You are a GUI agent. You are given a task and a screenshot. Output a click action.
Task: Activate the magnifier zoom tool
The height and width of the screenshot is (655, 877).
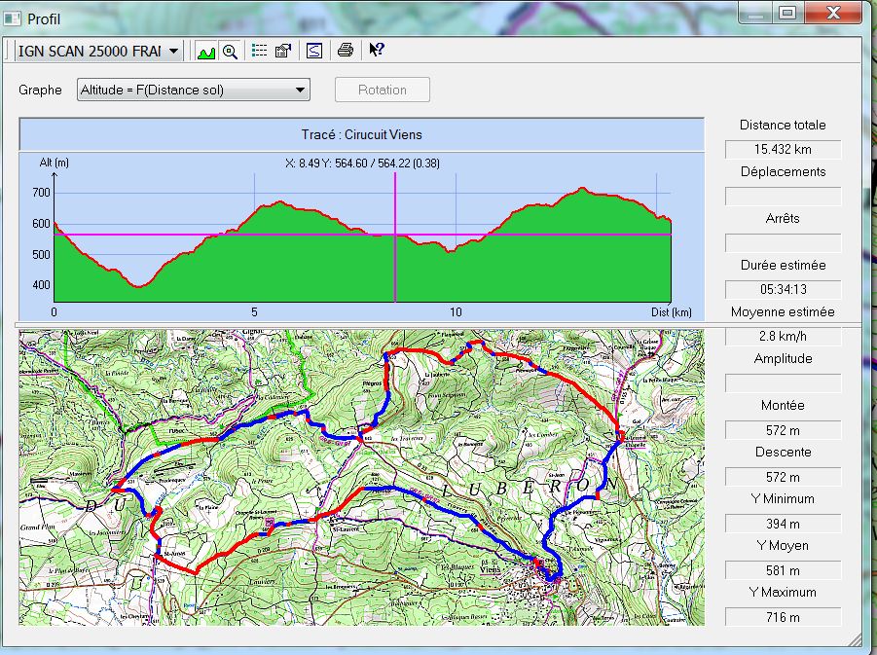230,52
